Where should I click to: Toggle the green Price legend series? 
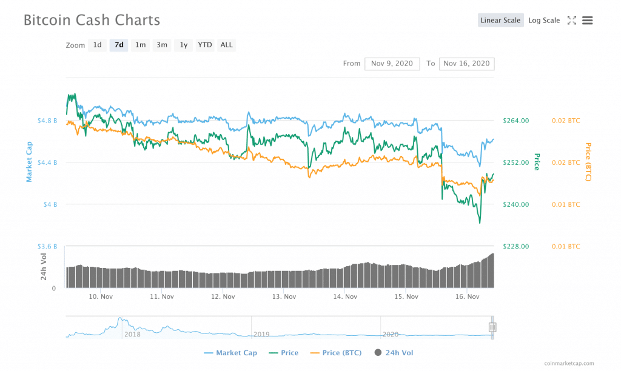[283, 353]
